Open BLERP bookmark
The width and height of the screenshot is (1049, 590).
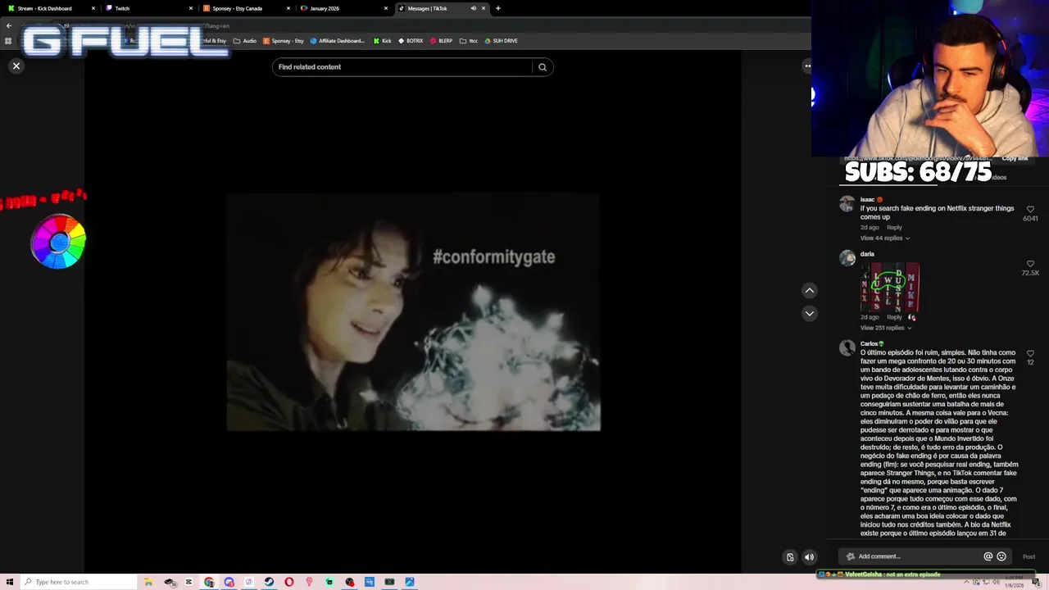(442, 41)
